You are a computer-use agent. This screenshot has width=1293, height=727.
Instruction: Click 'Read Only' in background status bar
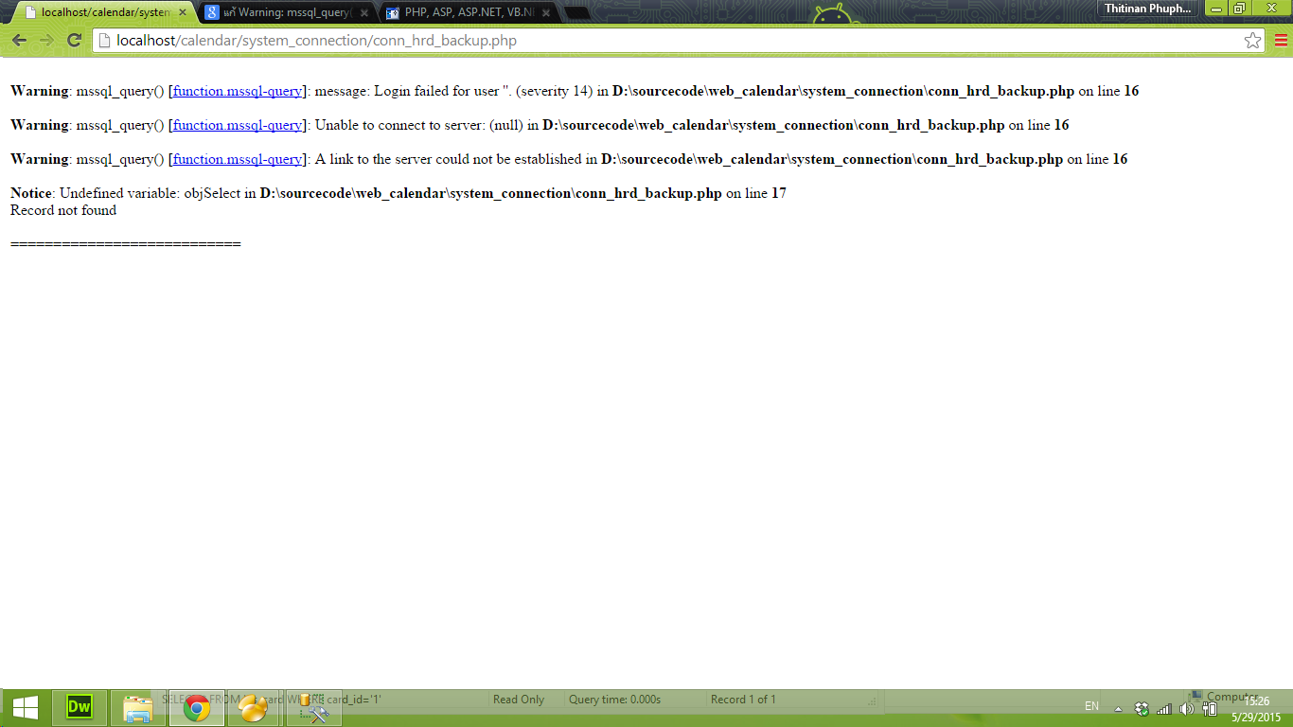(x=519, y=700)
